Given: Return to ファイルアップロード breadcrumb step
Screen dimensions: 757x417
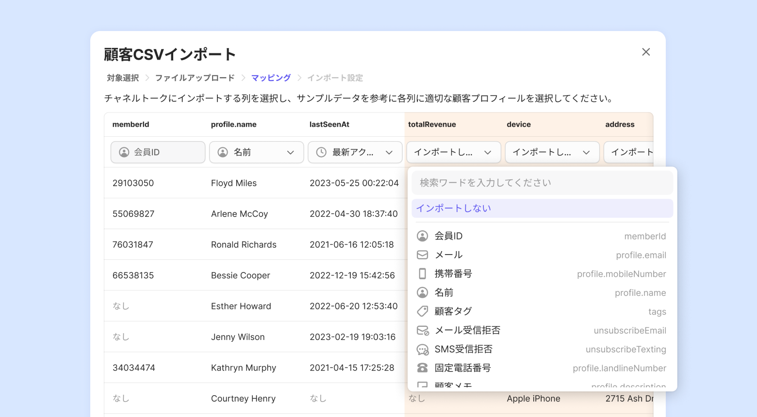Looking at the screenshot, I should [195, 78].
